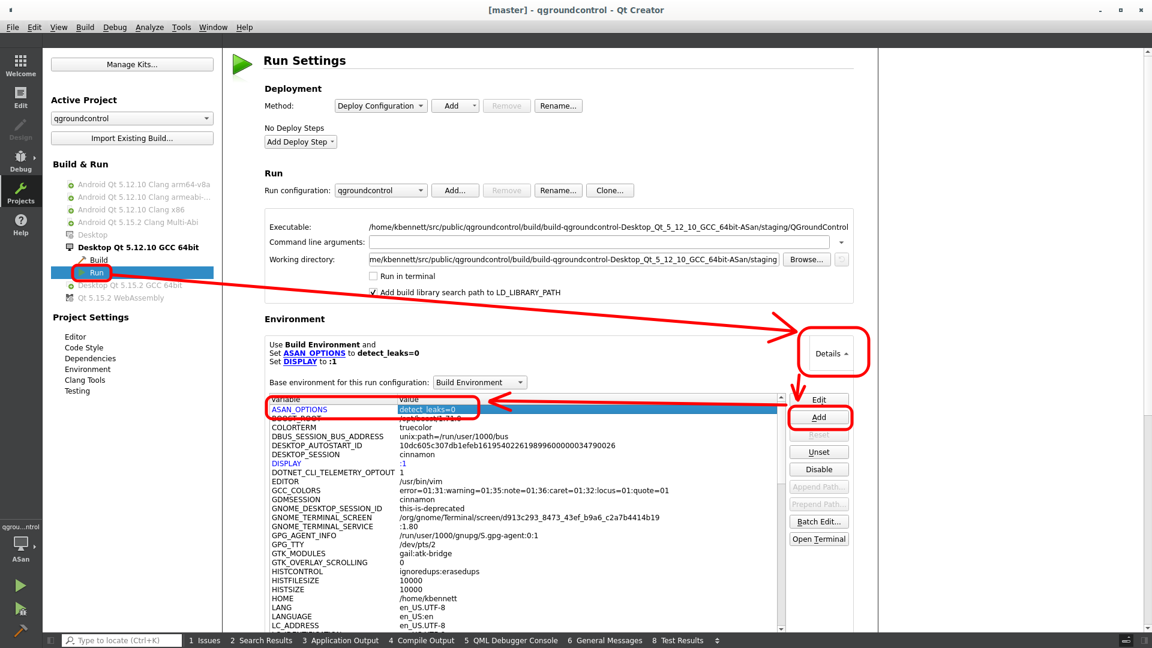Start debugging with the debug play icon
Screen dimensions: 1152x648
(20, 609)
